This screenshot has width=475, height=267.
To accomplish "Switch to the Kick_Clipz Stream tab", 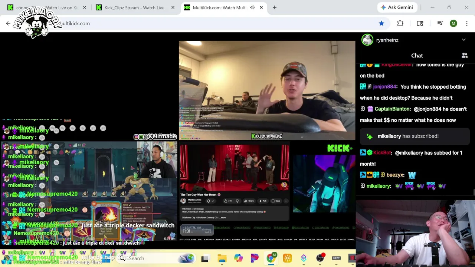I will pos(134,7).
